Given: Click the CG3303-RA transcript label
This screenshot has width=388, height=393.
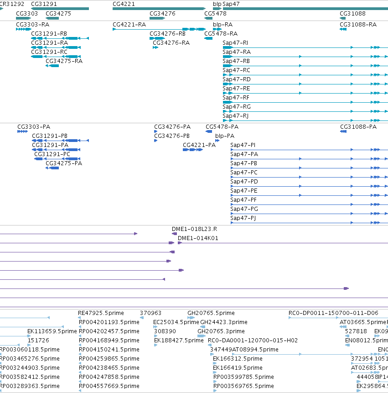Looking at the screenshot, I should point(32,25).
